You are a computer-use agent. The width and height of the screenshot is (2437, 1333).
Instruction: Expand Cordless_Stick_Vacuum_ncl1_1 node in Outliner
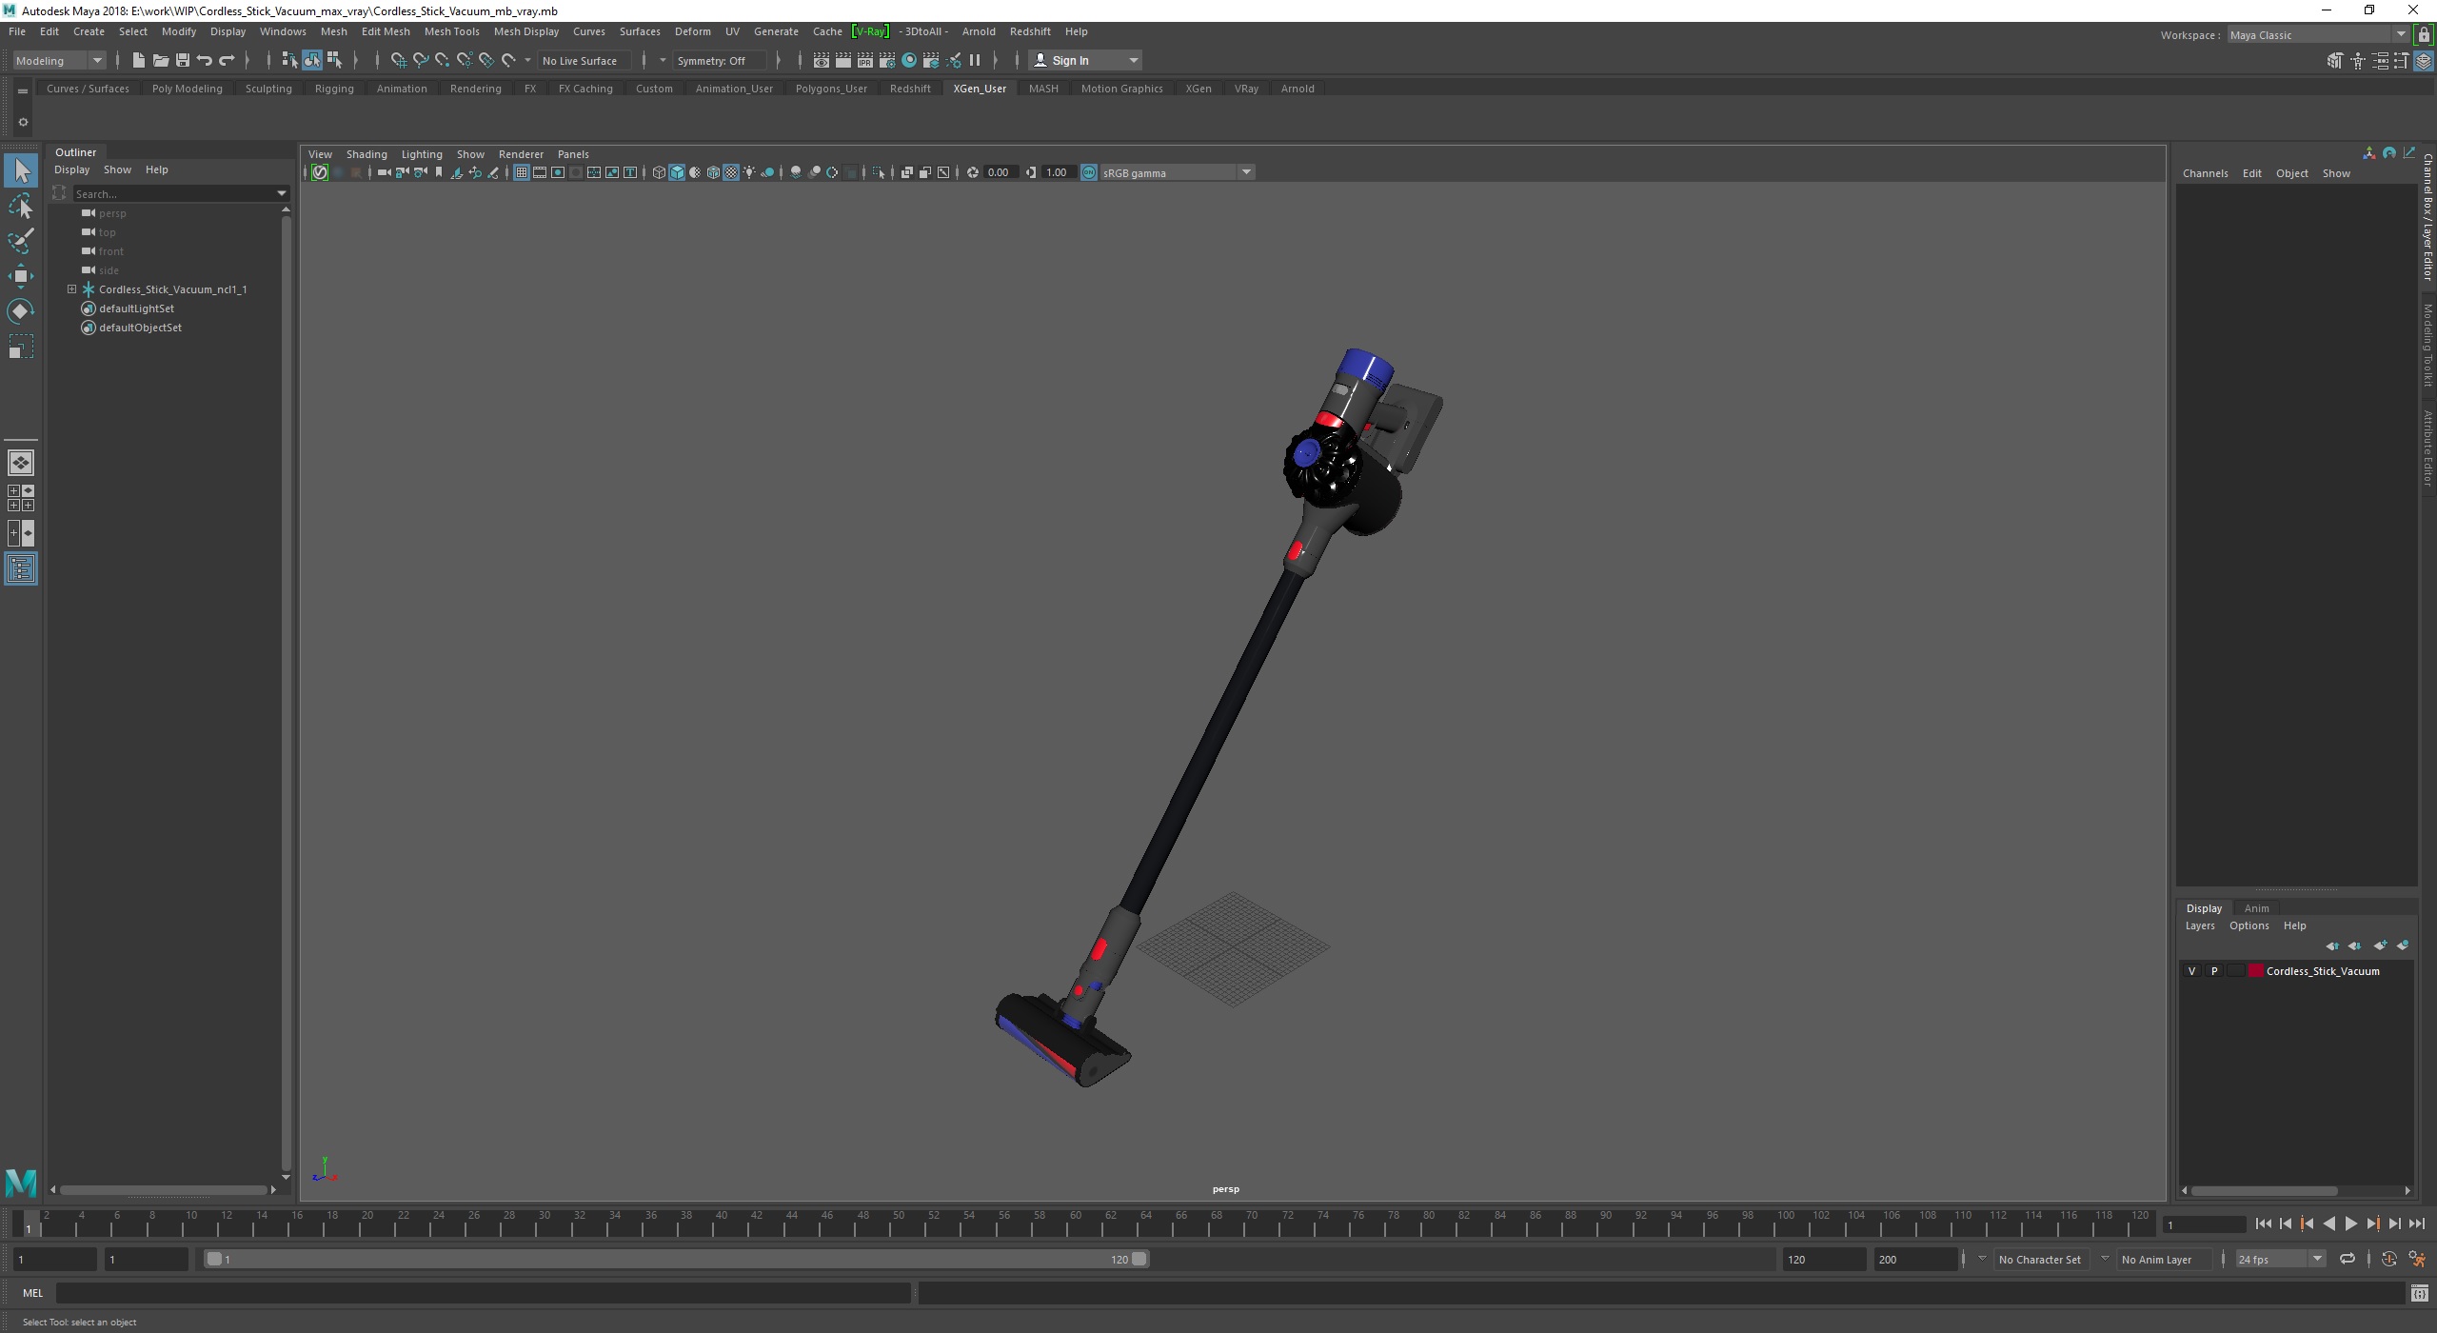pyautogui.click(x=71, y=289)
